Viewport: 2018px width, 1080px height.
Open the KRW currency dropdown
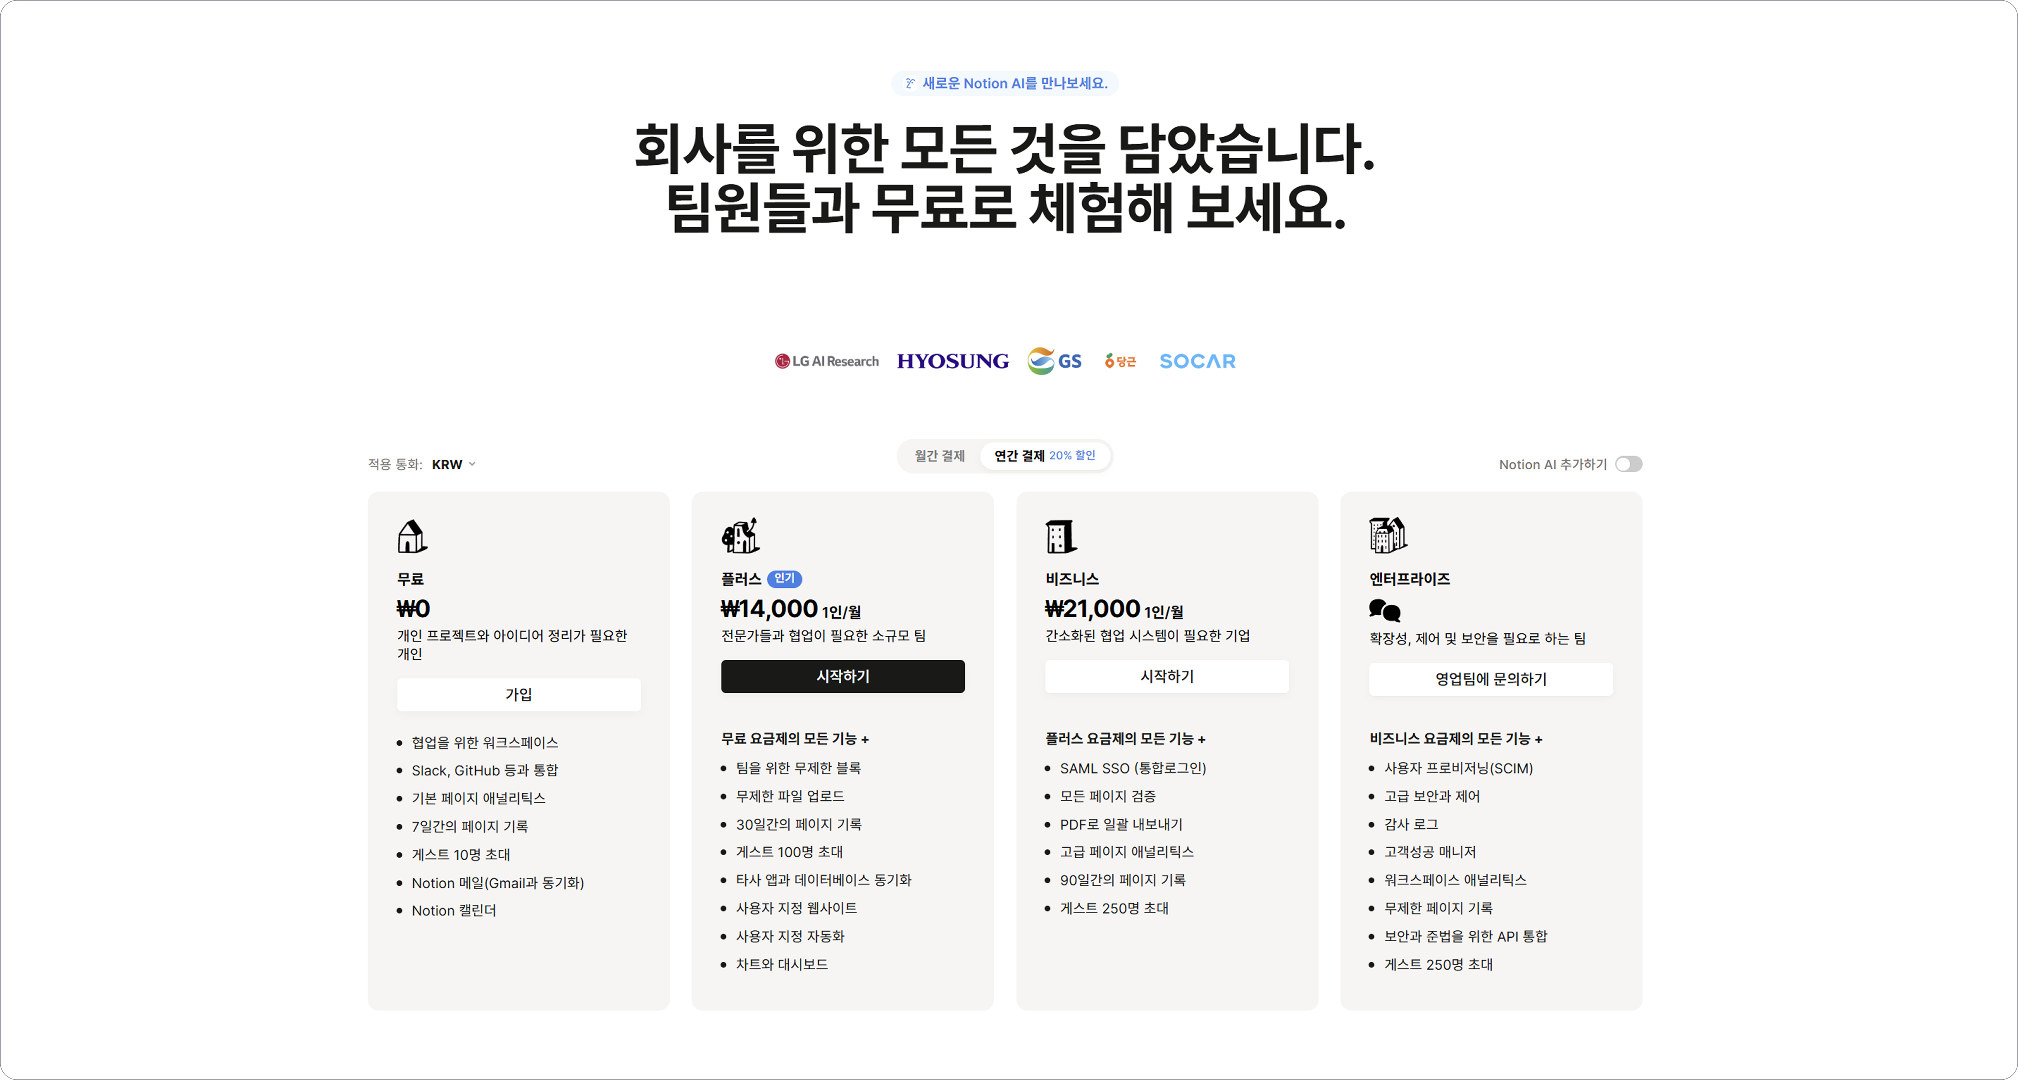pos(453,464)
